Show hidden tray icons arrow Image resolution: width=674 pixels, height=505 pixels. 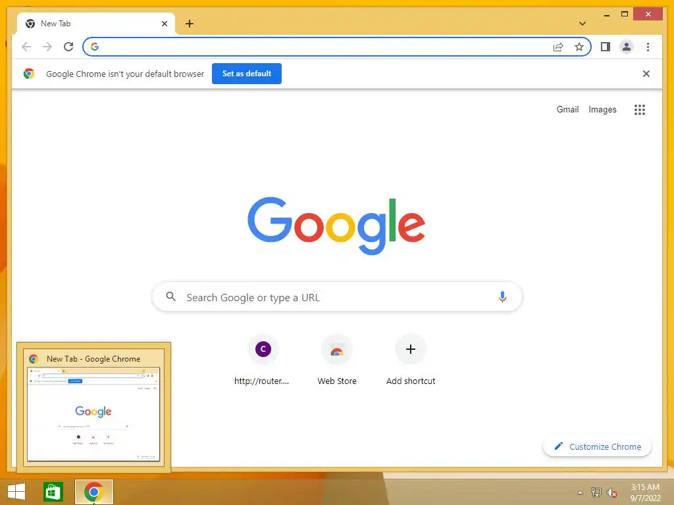click(x=580, y=493)
